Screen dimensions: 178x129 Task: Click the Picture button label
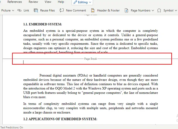[x=6, y=10]
